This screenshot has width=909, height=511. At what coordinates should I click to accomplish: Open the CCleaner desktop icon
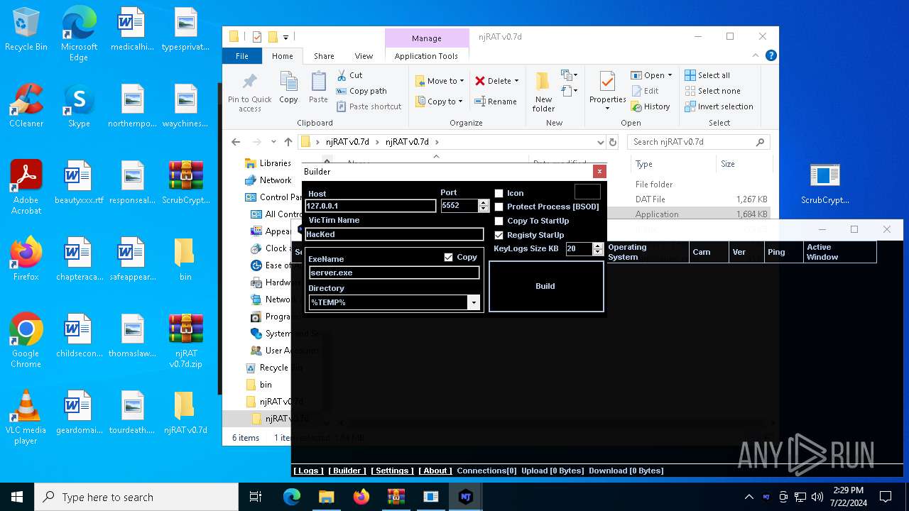(26, 106)
